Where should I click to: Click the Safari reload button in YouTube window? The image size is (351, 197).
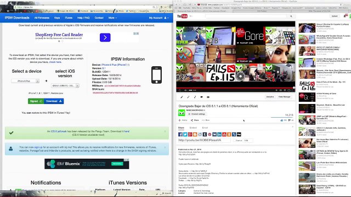(341, 4)
